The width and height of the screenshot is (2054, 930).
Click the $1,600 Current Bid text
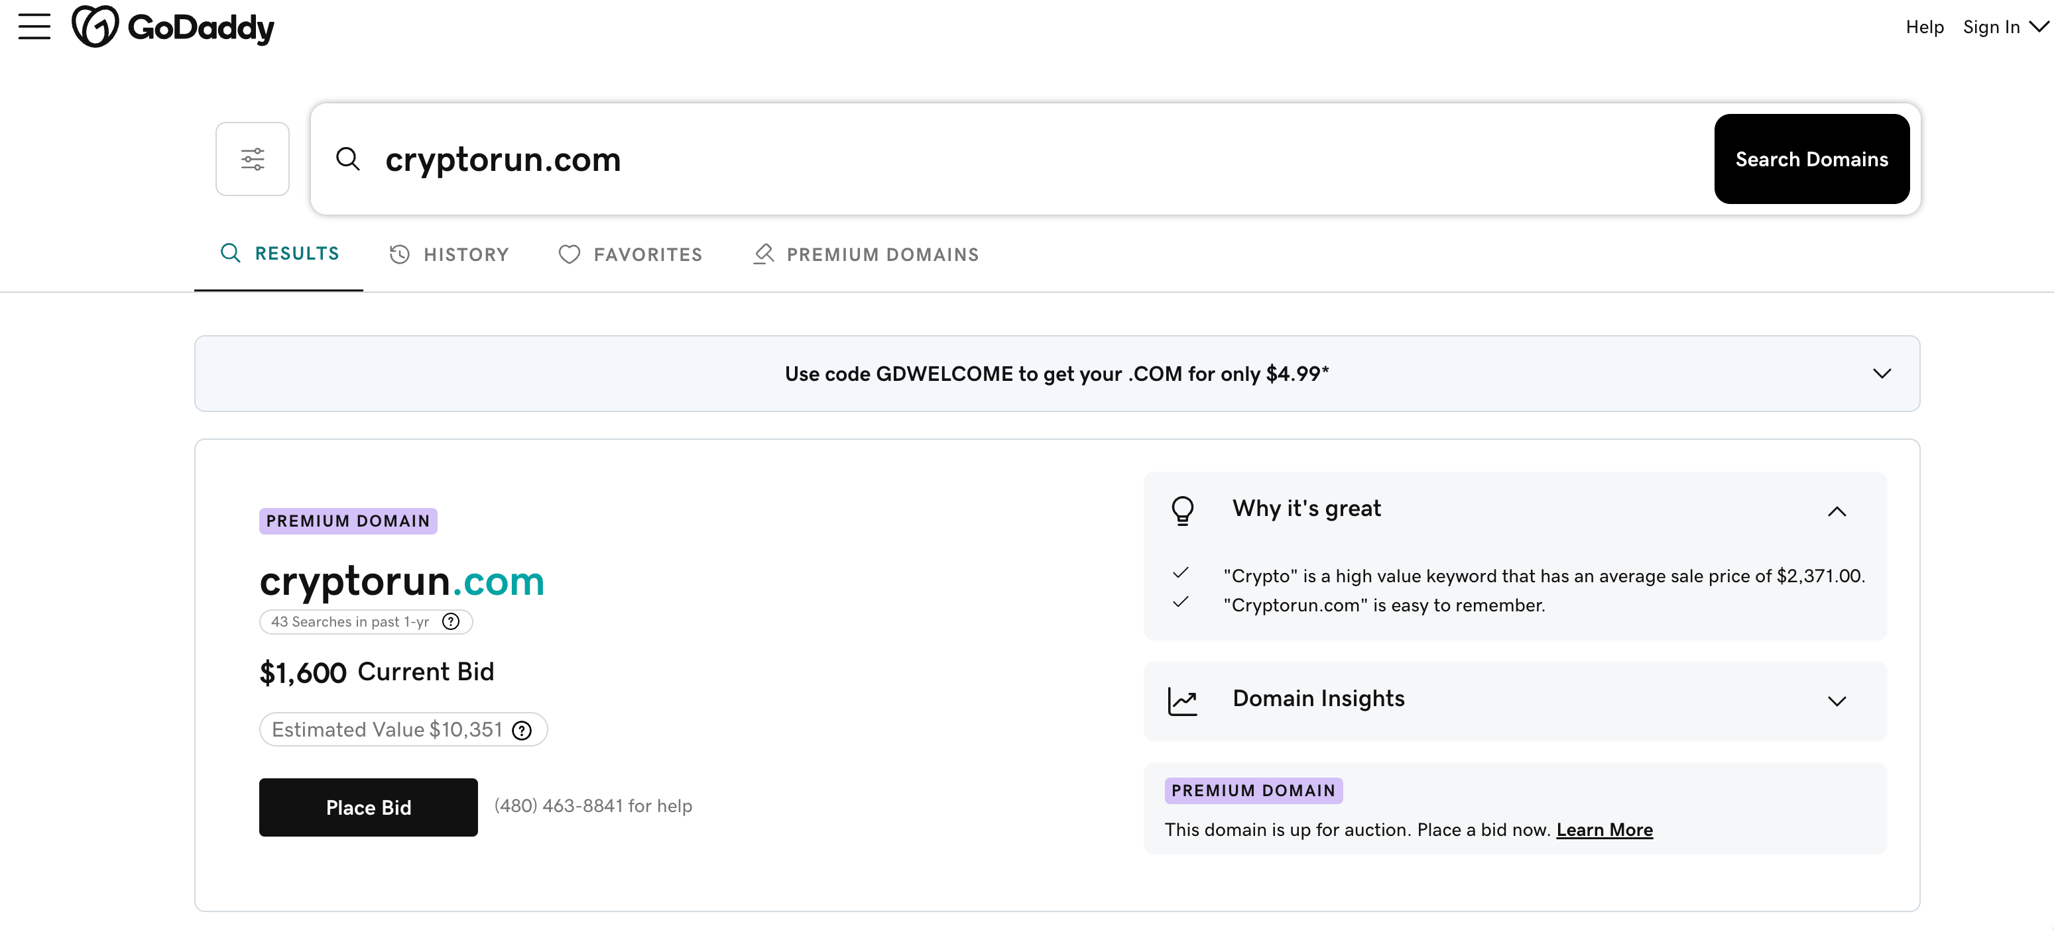(377, 672)
